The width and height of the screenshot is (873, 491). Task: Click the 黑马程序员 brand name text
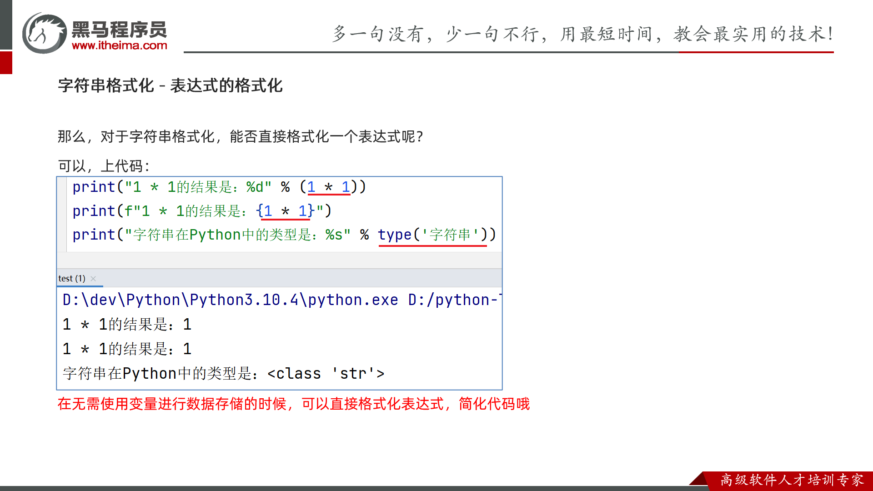[x=119, y=30]
